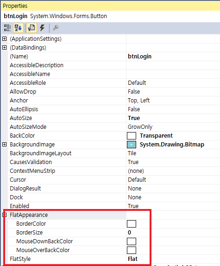Image resolution: width=220 pixels, height=266 pixels.
Task: Select the AutoSize property label
Action: (21, 118)
